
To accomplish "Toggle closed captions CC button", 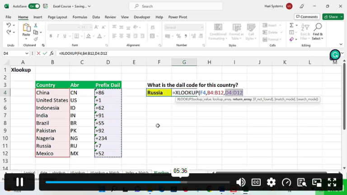I will (x=256, y=182).
